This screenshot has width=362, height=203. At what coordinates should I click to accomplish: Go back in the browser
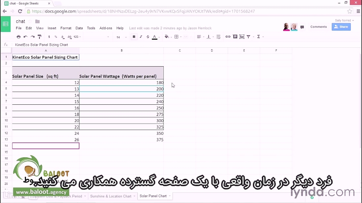point(4,11)
